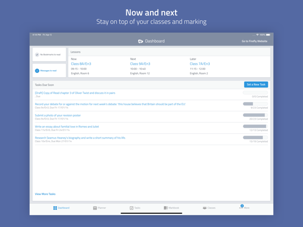
Task: Open the Classes people icon
Action: [204, 208]
